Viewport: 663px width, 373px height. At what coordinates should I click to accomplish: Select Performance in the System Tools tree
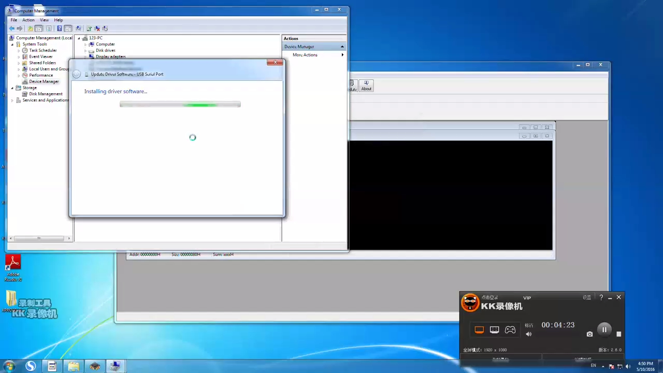click(41, 75)
